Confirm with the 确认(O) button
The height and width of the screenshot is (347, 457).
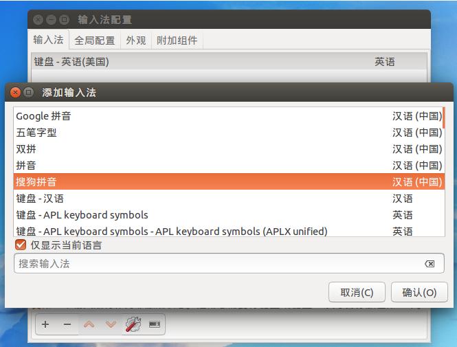pos(419,292)
